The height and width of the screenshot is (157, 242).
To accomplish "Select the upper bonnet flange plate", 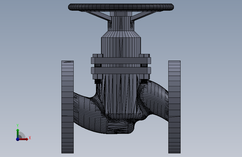I will pyautogui.click(x=121, y=61).
